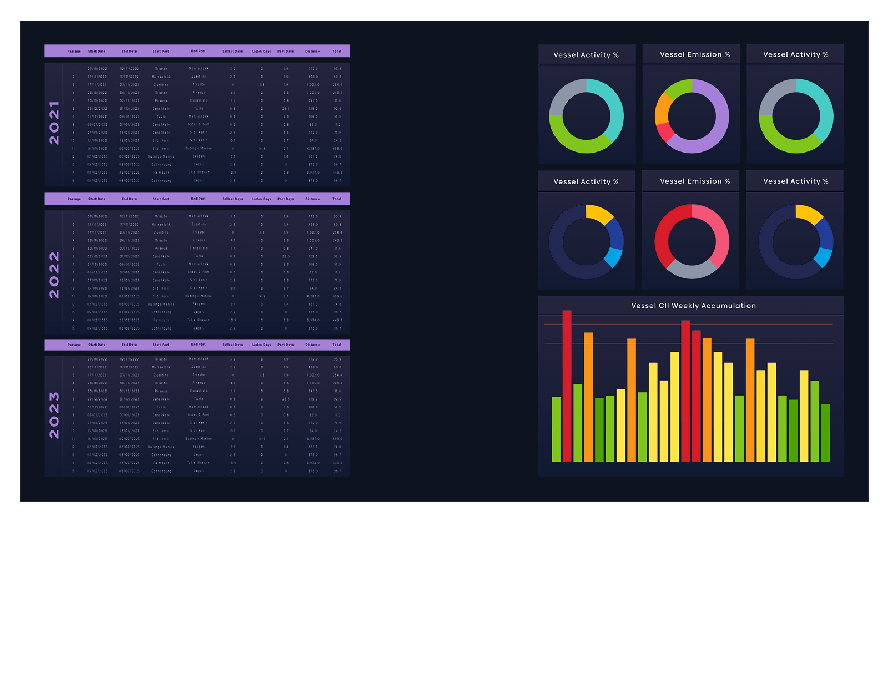Click the 2021 year label
This screenshot has height=699, width=888.
click(54, 123)
